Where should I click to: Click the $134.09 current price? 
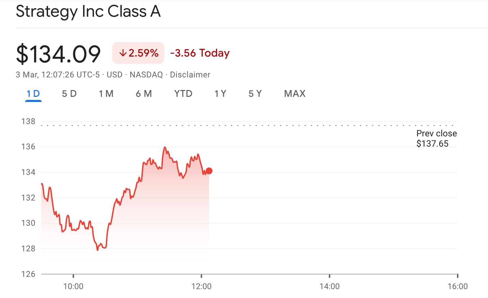[58, 54]
